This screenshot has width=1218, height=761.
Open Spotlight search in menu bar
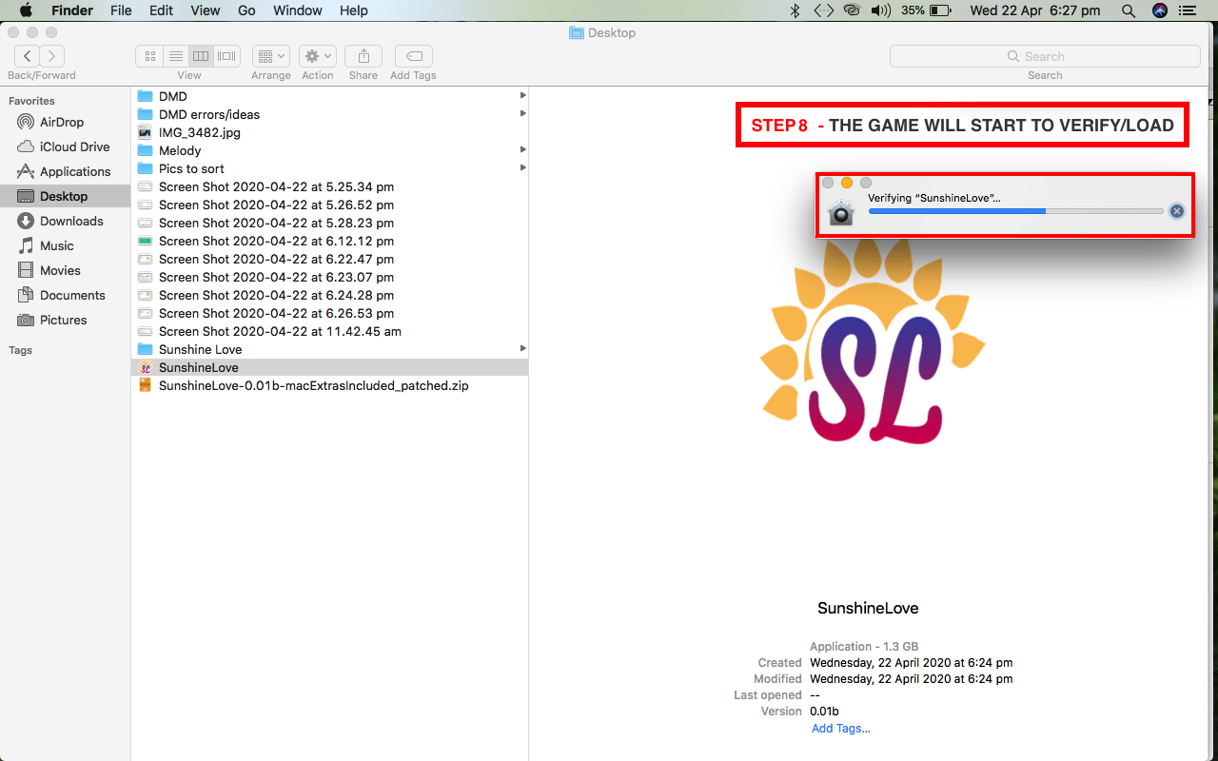click(1129, 10)
